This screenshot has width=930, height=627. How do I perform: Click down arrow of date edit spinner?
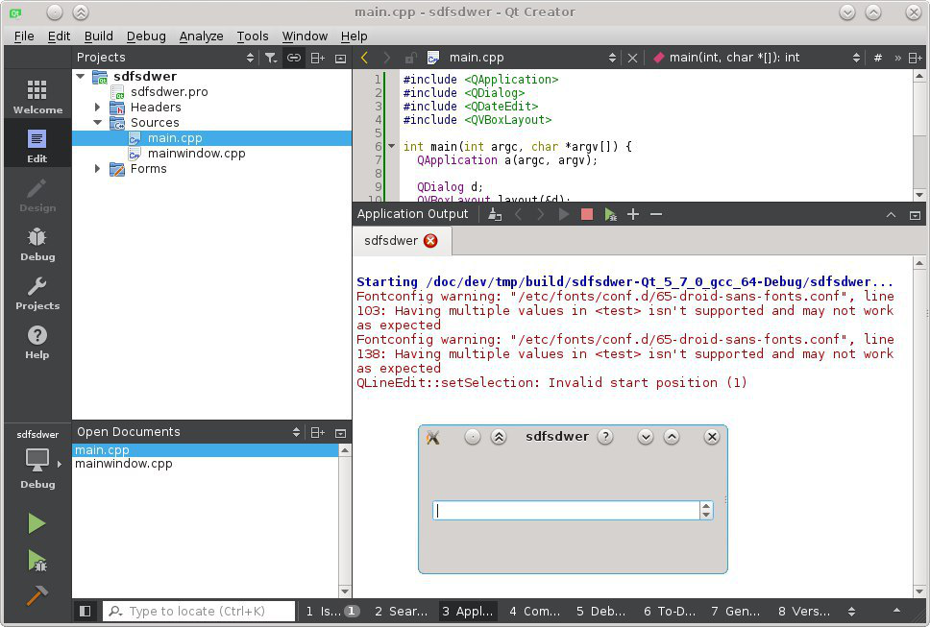706,515
